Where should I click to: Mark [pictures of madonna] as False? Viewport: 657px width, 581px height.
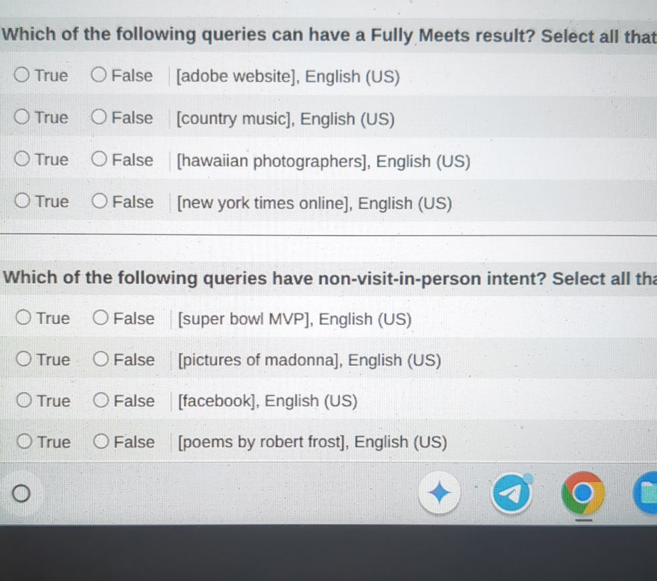[x=101, y=359]
